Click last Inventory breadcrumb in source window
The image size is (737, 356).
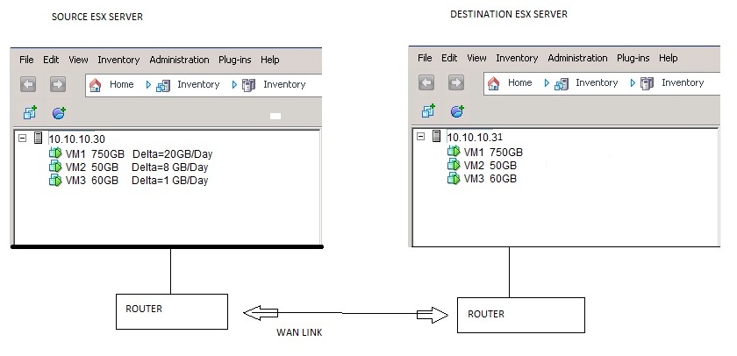pyautogui.click(x=284, y=84)
